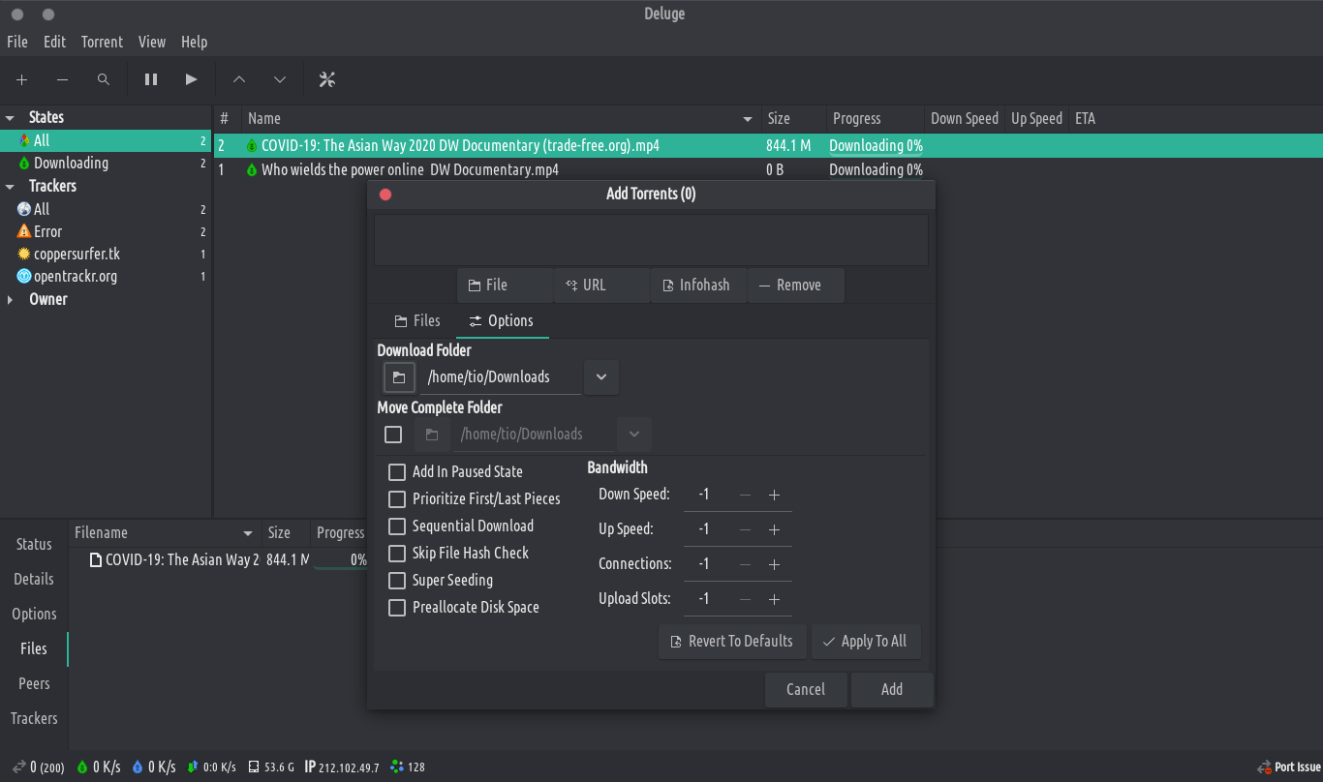1323x782 pixels.
Task: Move torrent down in queue
Action: pyautogui.click(x=280, y=79)
